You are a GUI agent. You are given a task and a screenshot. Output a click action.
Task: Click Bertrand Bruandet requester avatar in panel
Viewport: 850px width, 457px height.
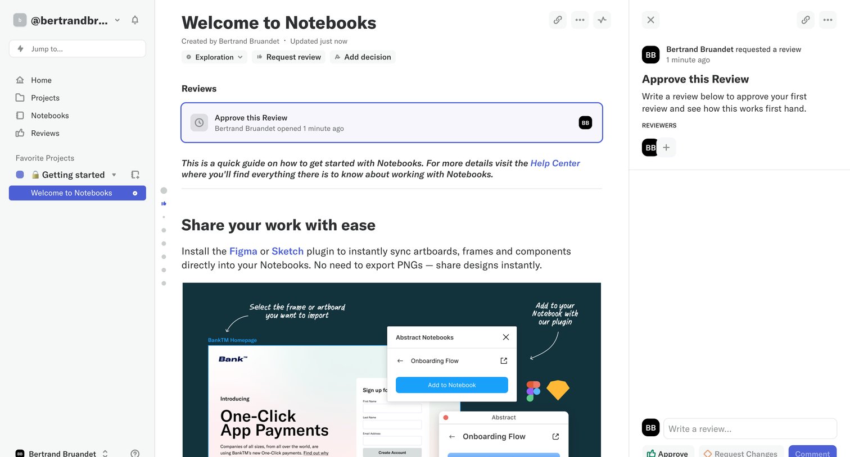point(651,55)
